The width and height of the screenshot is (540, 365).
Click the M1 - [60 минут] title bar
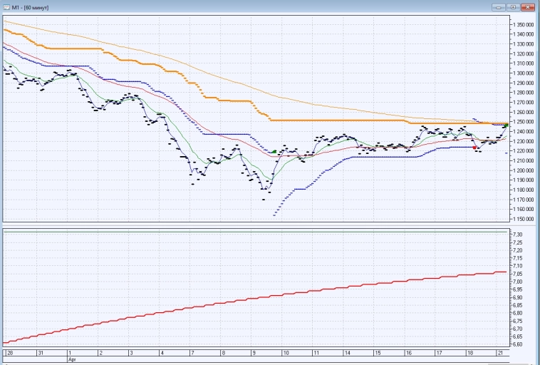[214, 6]
